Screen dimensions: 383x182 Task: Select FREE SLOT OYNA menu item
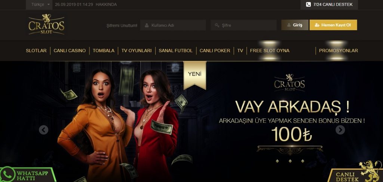pyautogui.click(x=270, y=51)
